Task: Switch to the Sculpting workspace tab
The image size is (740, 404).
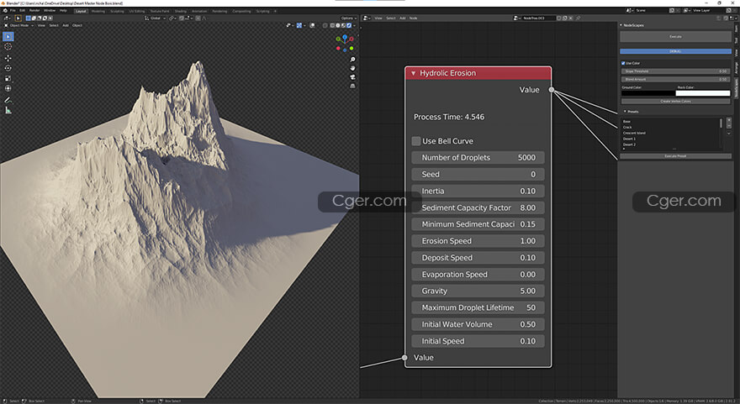Action: coord(117,11)
